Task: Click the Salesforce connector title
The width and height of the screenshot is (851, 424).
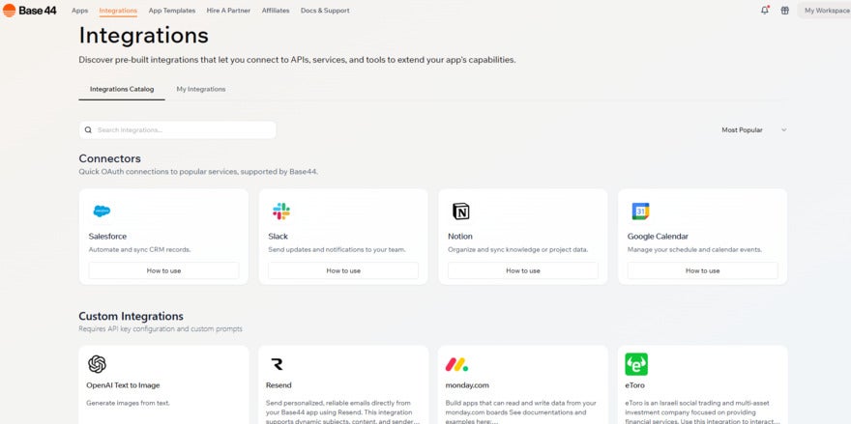Action: click(x=107, y=237)
